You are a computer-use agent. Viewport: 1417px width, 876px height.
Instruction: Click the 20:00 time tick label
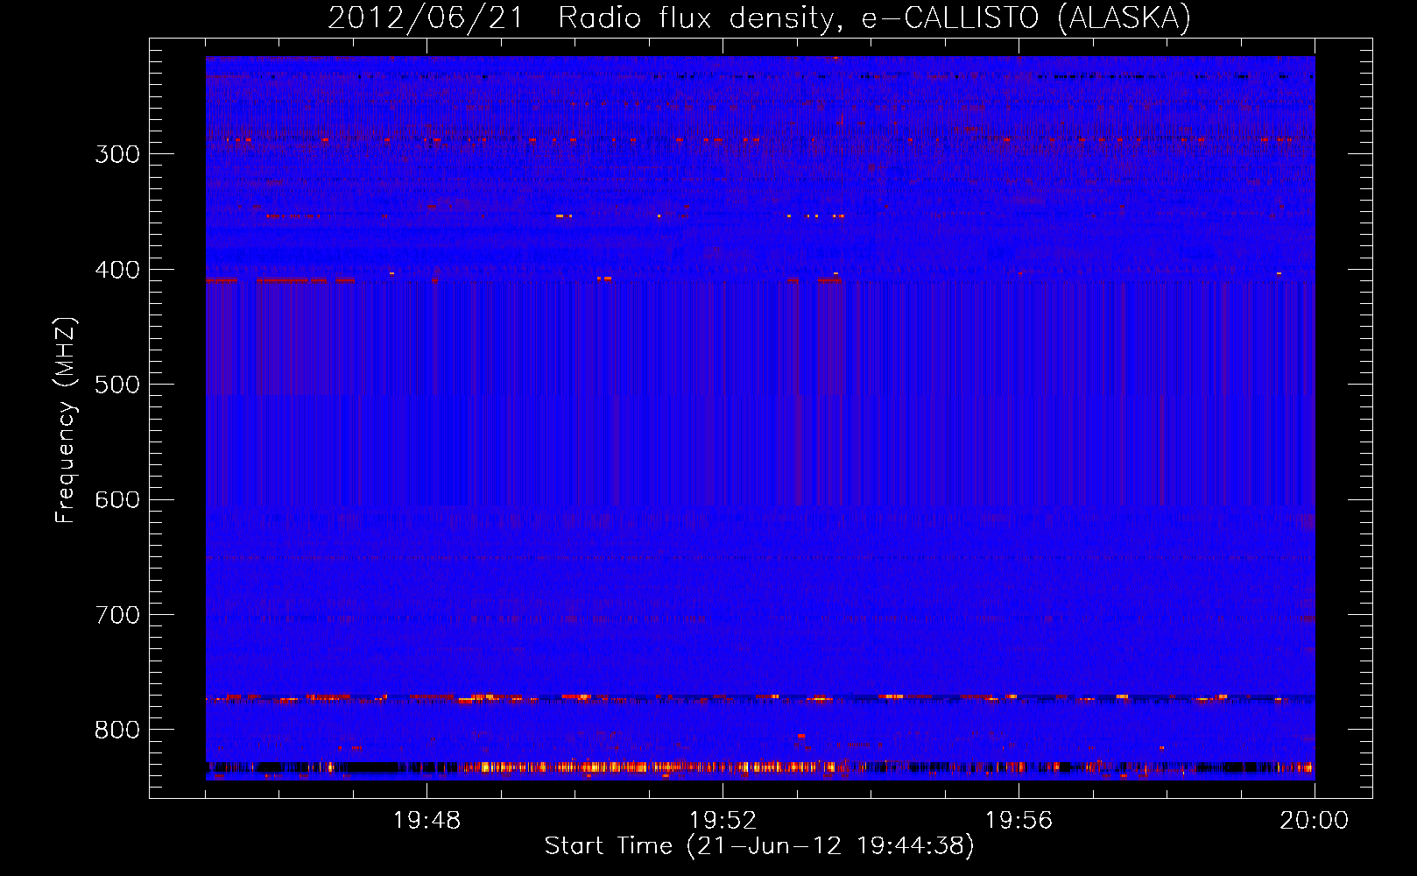point(1314,821)
